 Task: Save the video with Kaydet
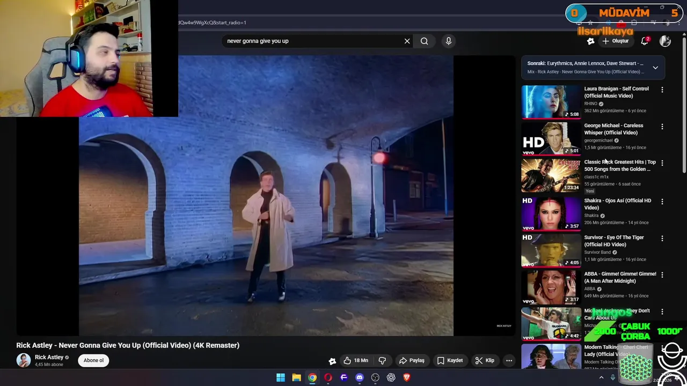(450, 360)
